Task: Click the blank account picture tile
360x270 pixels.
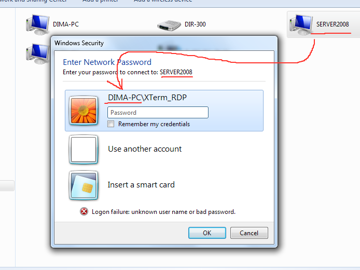Action: (x=84, y=150)
